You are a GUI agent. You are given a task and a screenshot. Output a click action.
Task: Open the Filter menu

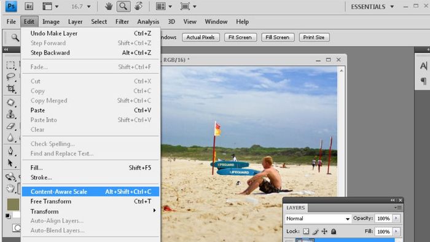[x=122, y=21]
